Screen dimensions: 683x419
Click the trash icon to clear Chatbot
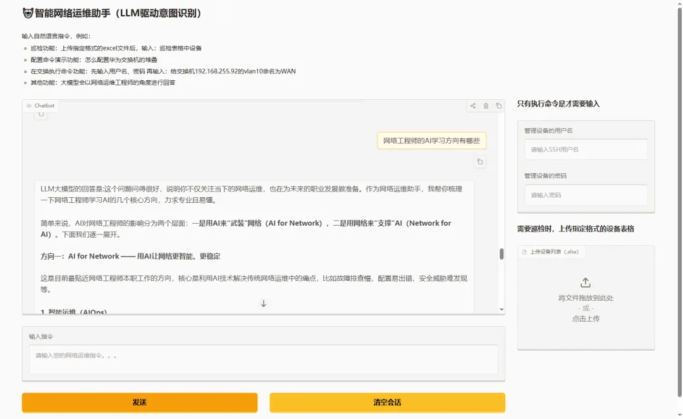click(486, 106)
